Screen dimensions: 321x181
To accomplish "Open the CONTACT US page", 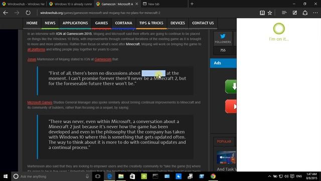I will tap(203, 23).
